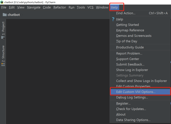Viewport: 171px width, 124px height.
Task: Select the Help entry in the dropdown
Action: pyautogui.click(x=140, y=19)
